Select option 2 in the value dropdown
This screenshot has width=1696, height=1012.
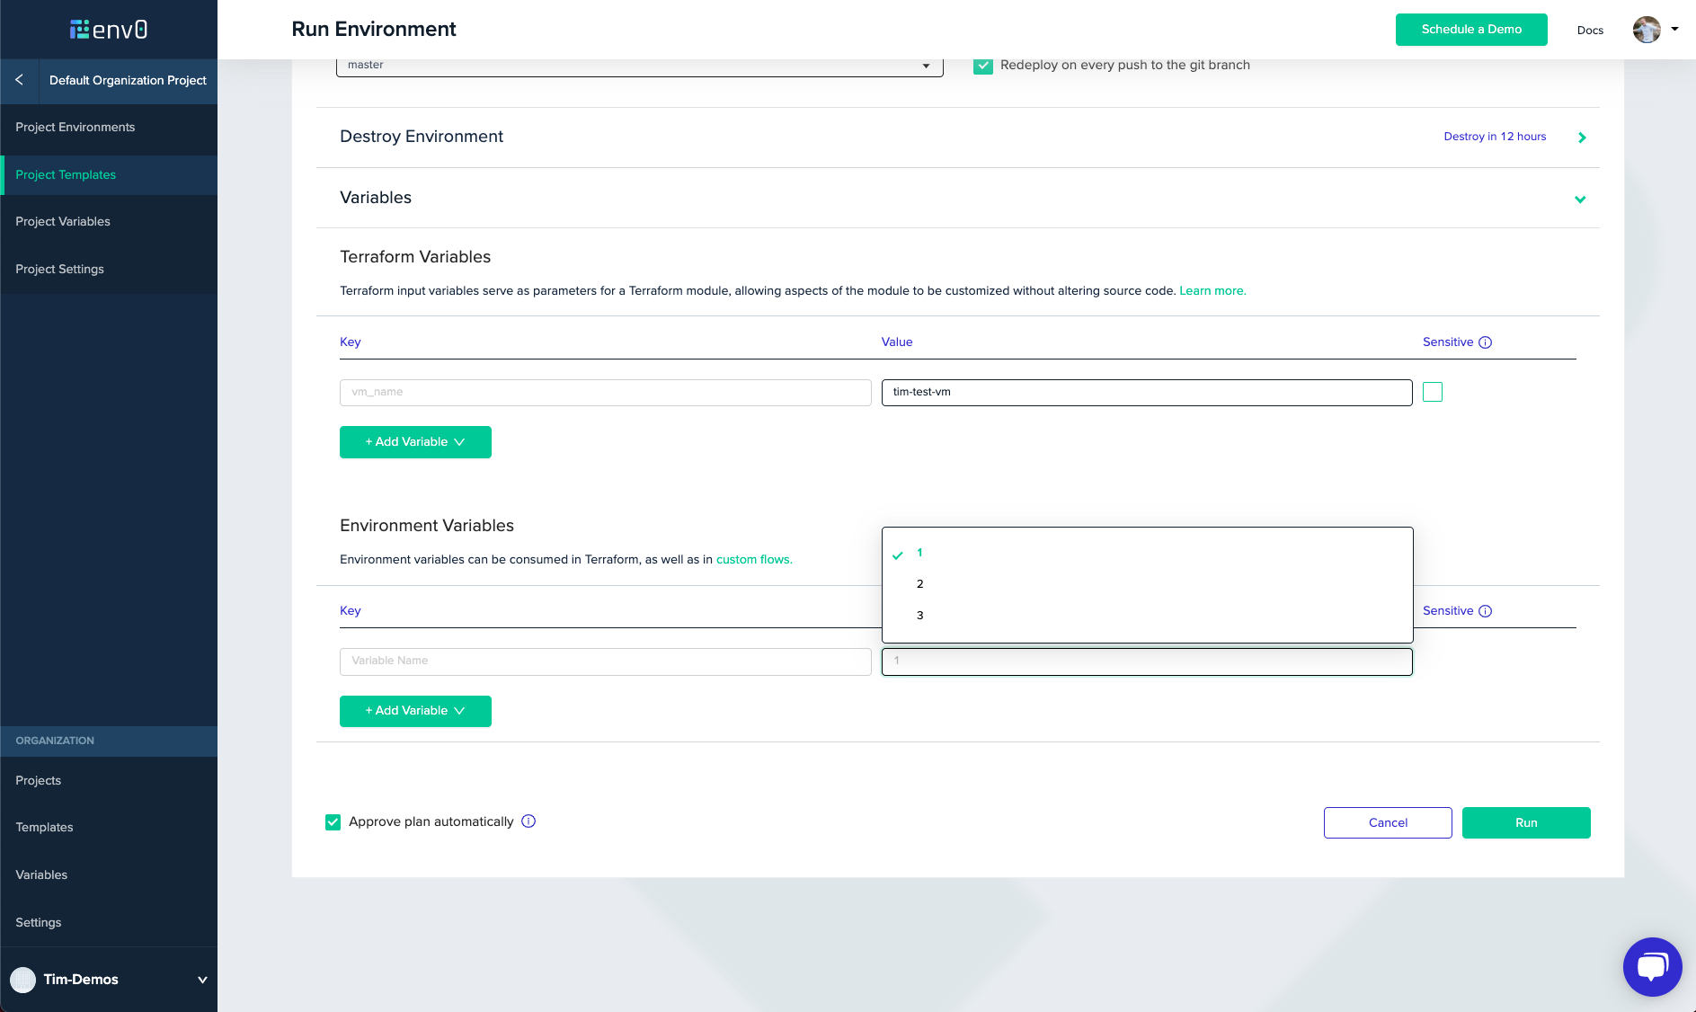pos(1147,584)
